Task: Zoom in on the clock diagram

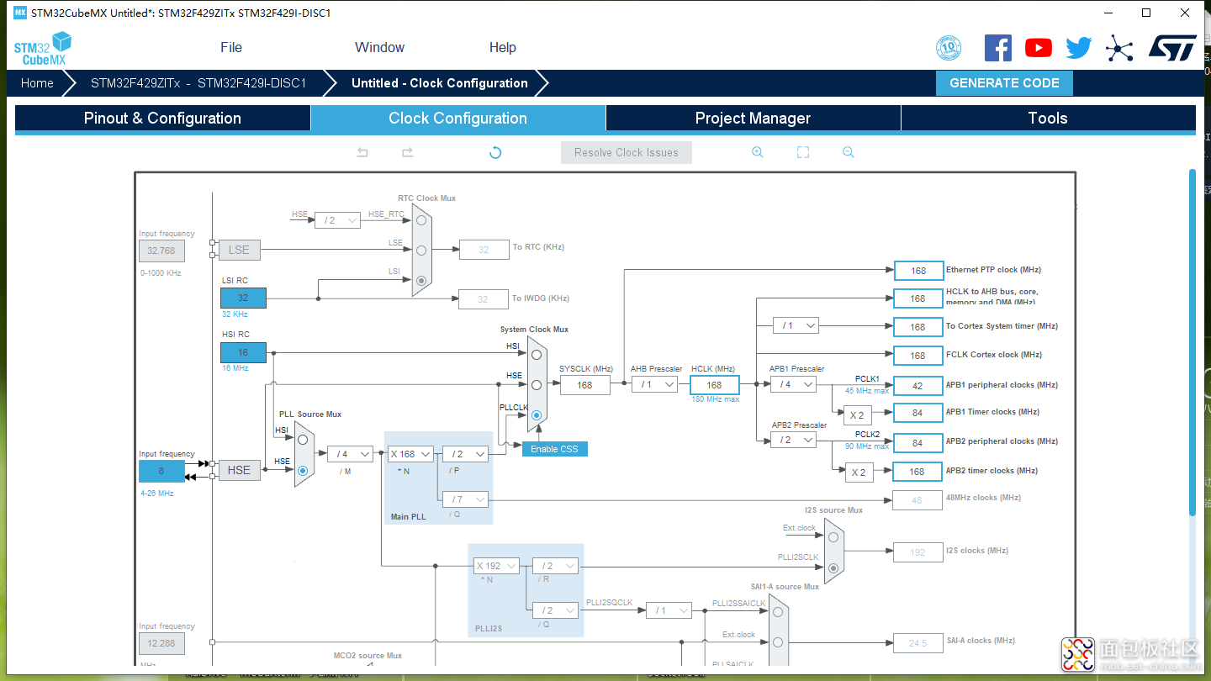Action: pos(758,152)
